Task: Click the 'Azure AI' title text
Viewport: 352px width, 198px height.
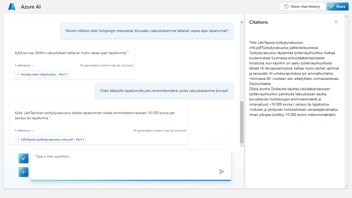Action: click(31, 7)
